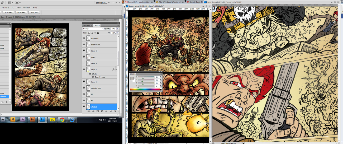Toggle visibility of the steam layer

coord(84,57)
